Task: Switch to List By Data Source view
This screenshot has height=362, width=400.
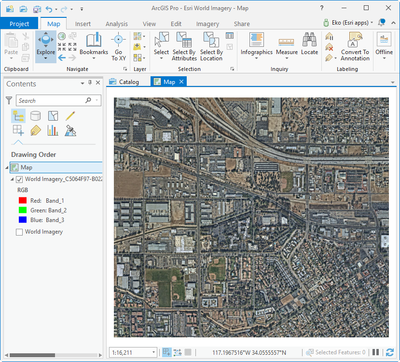Action: (x=35, y=115)
